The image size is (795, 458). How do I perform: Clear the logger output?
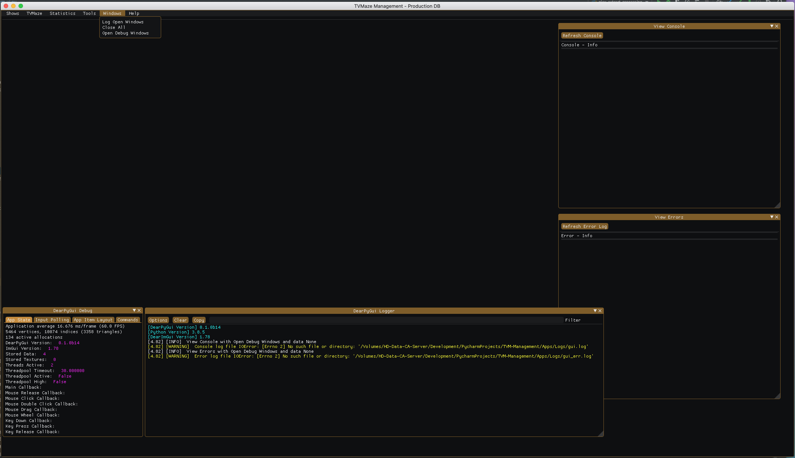point(180,320)
